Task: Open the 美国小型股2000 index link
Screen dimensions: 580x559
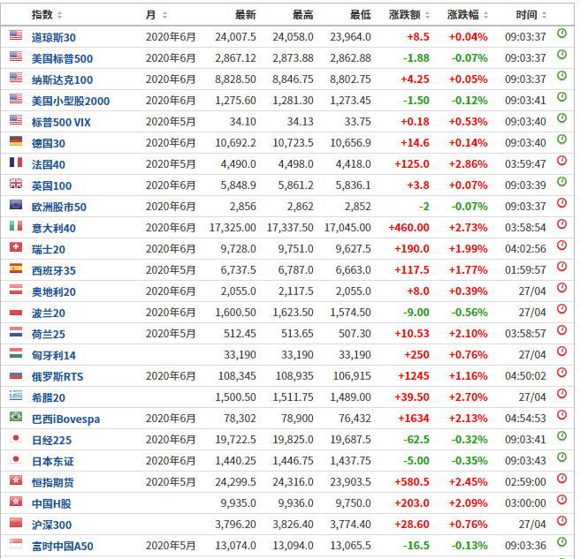Action: pos(71,101)
